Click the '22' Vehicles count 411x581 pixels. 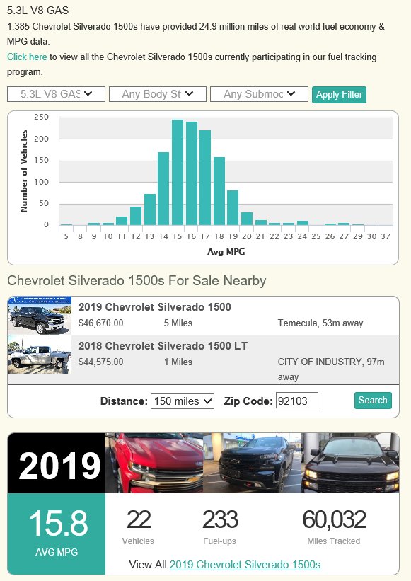139,519
